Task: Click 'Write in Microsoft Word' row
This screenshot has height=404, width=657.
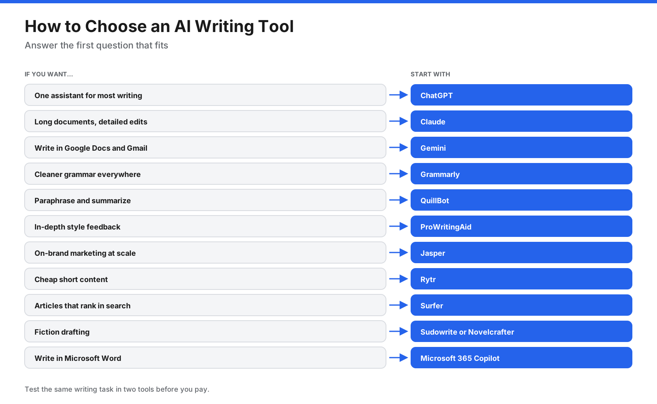Action: click(205, 358)
